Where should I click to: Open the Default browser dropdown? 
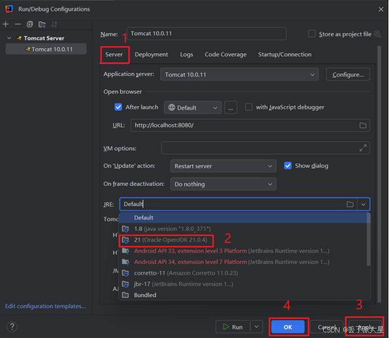click(192, 108)
